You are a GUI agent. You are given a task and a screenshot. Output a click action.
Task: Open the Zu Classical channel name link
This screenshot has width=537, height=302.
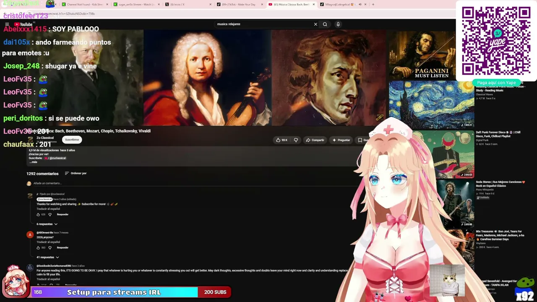45,138
